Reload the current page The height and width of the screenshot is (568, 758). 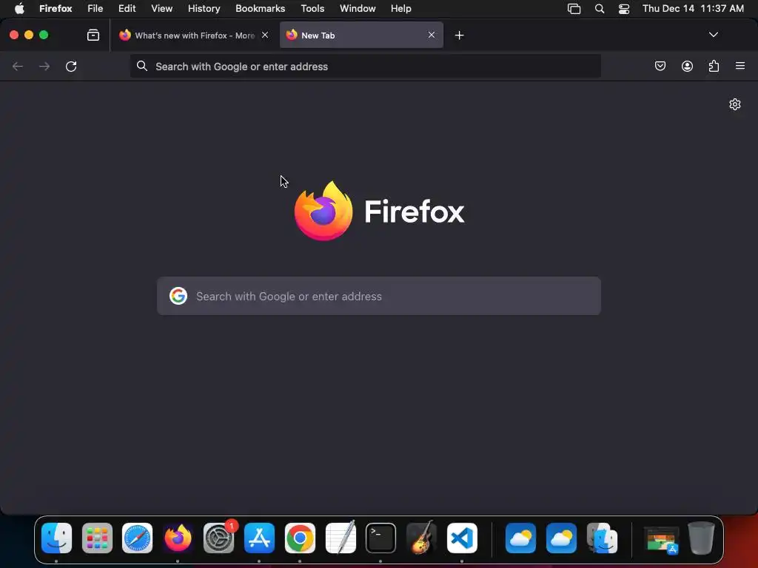(71, 66)
